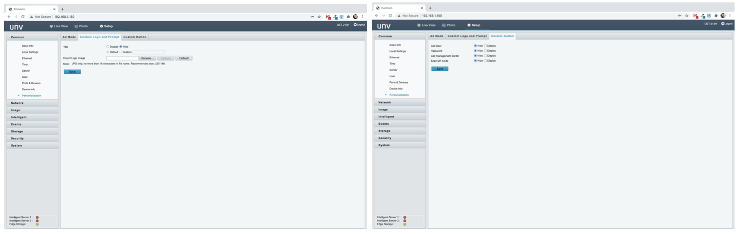The height and width of the screenshot is (234, 739).
Task: Click the UNV logo in the right window
Action: [384, 26]
